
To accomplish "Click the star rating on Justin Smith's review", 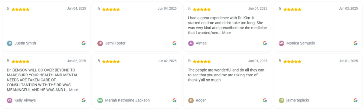I will tap(21, 9).
